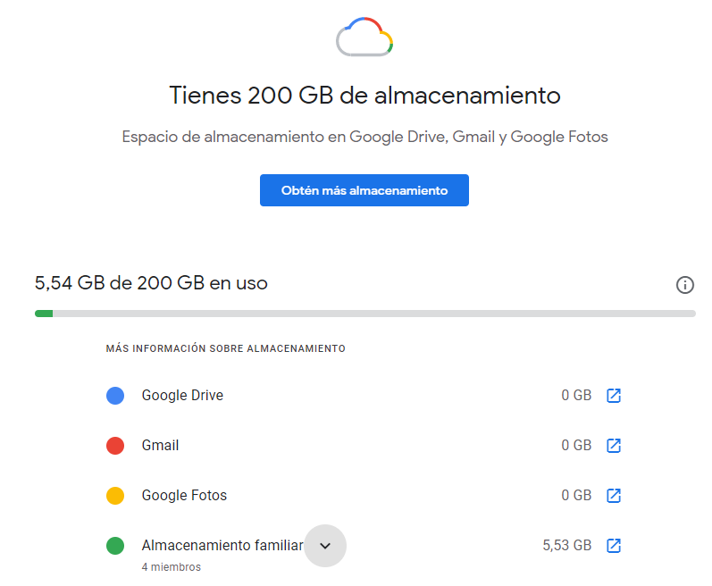This screenshot has width=712, height=586.
Task: Click the 5,54 GB en uso text
Action: 151,283
